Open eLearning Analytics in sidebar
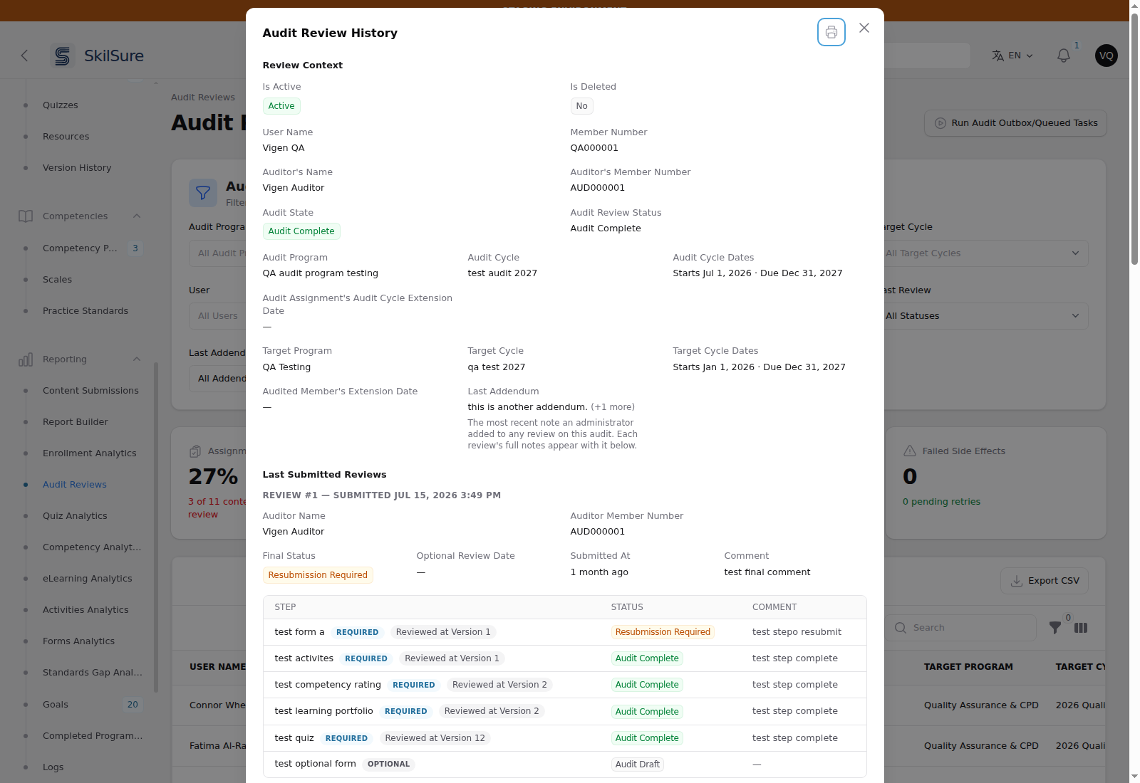Image resolution: width=1140 pixels, height=783 pixels. (x=88, y=579)
